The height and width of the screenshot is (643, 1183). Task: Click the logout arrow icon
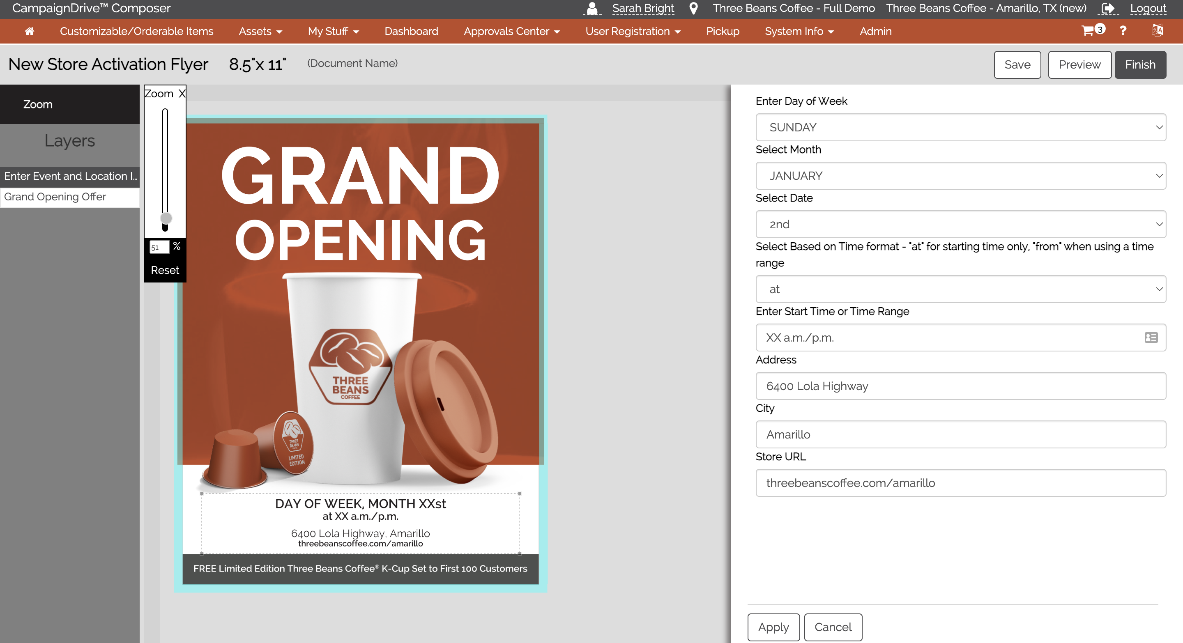tap(1108, 8)
